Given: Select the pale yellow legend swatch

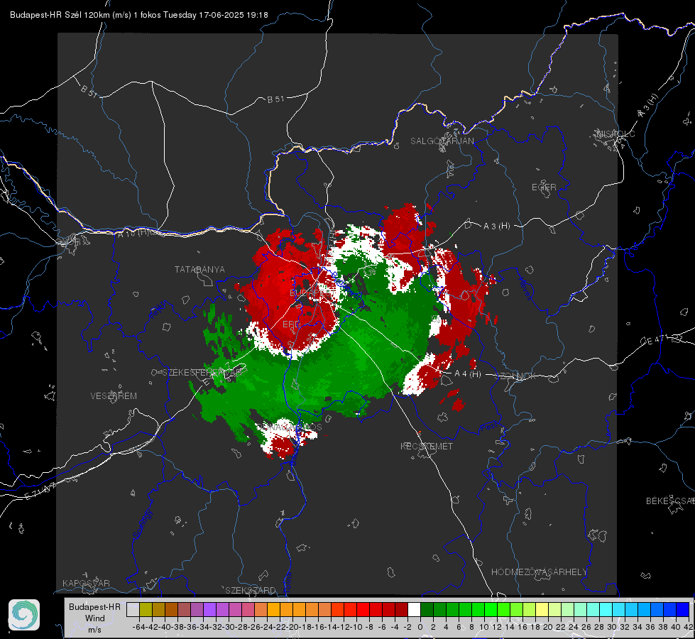Looking at the screenshot, I should tap(542, 609).
